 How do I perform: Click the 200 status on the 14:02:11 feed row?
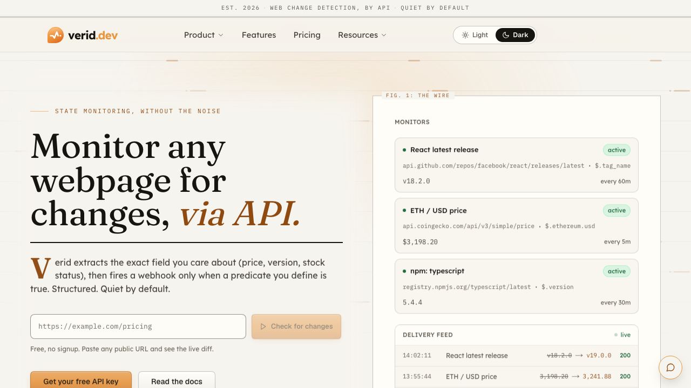[625, 356]
